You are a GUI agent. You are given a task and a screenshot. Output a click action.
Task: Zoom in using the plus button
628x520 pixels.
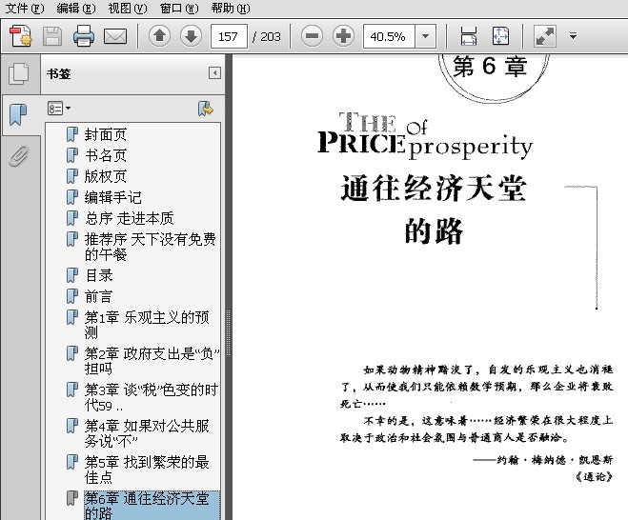tap(343, 37)
